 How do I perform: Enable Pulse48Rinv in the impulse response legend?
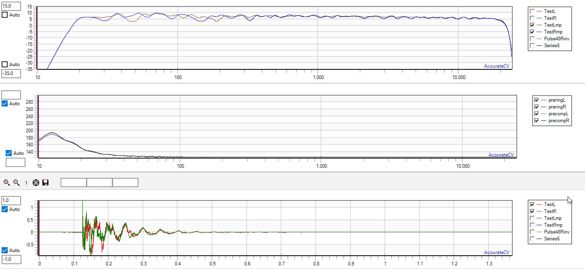pos(532,232)
